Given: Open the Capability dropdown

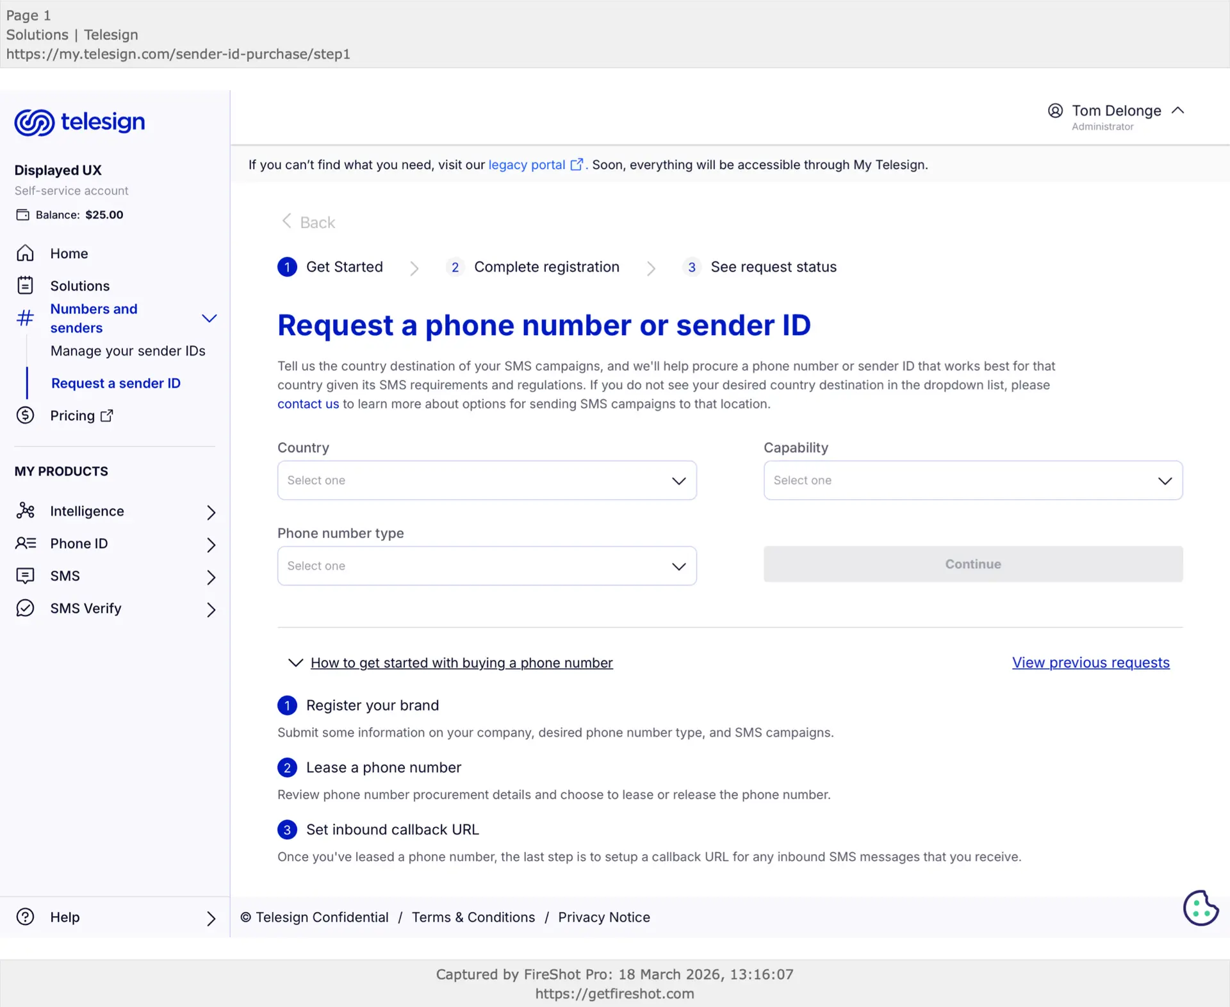Looking at the screenshot, I should [x=972, y=480].
